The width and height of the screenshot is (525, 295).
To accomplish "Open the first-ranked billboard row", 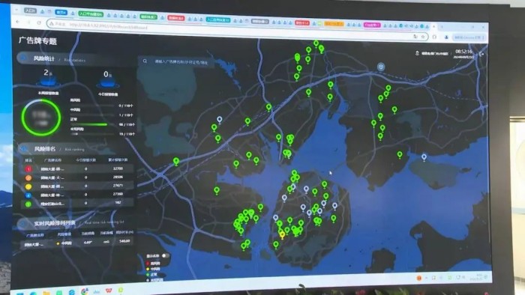I will tap(78, 168).
